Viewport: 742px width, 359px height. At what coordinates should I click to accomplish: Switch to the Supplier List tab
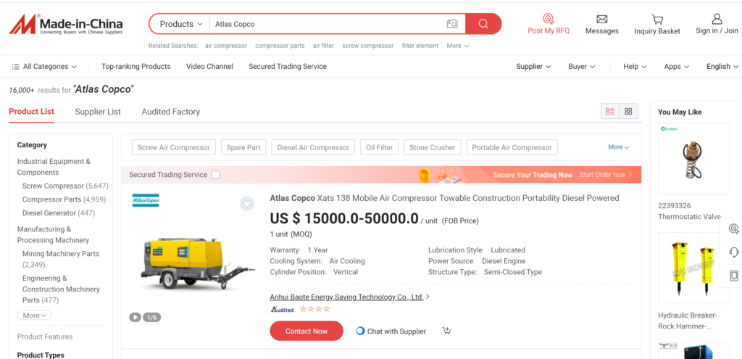pyautogui.click(x=98, y=112)
